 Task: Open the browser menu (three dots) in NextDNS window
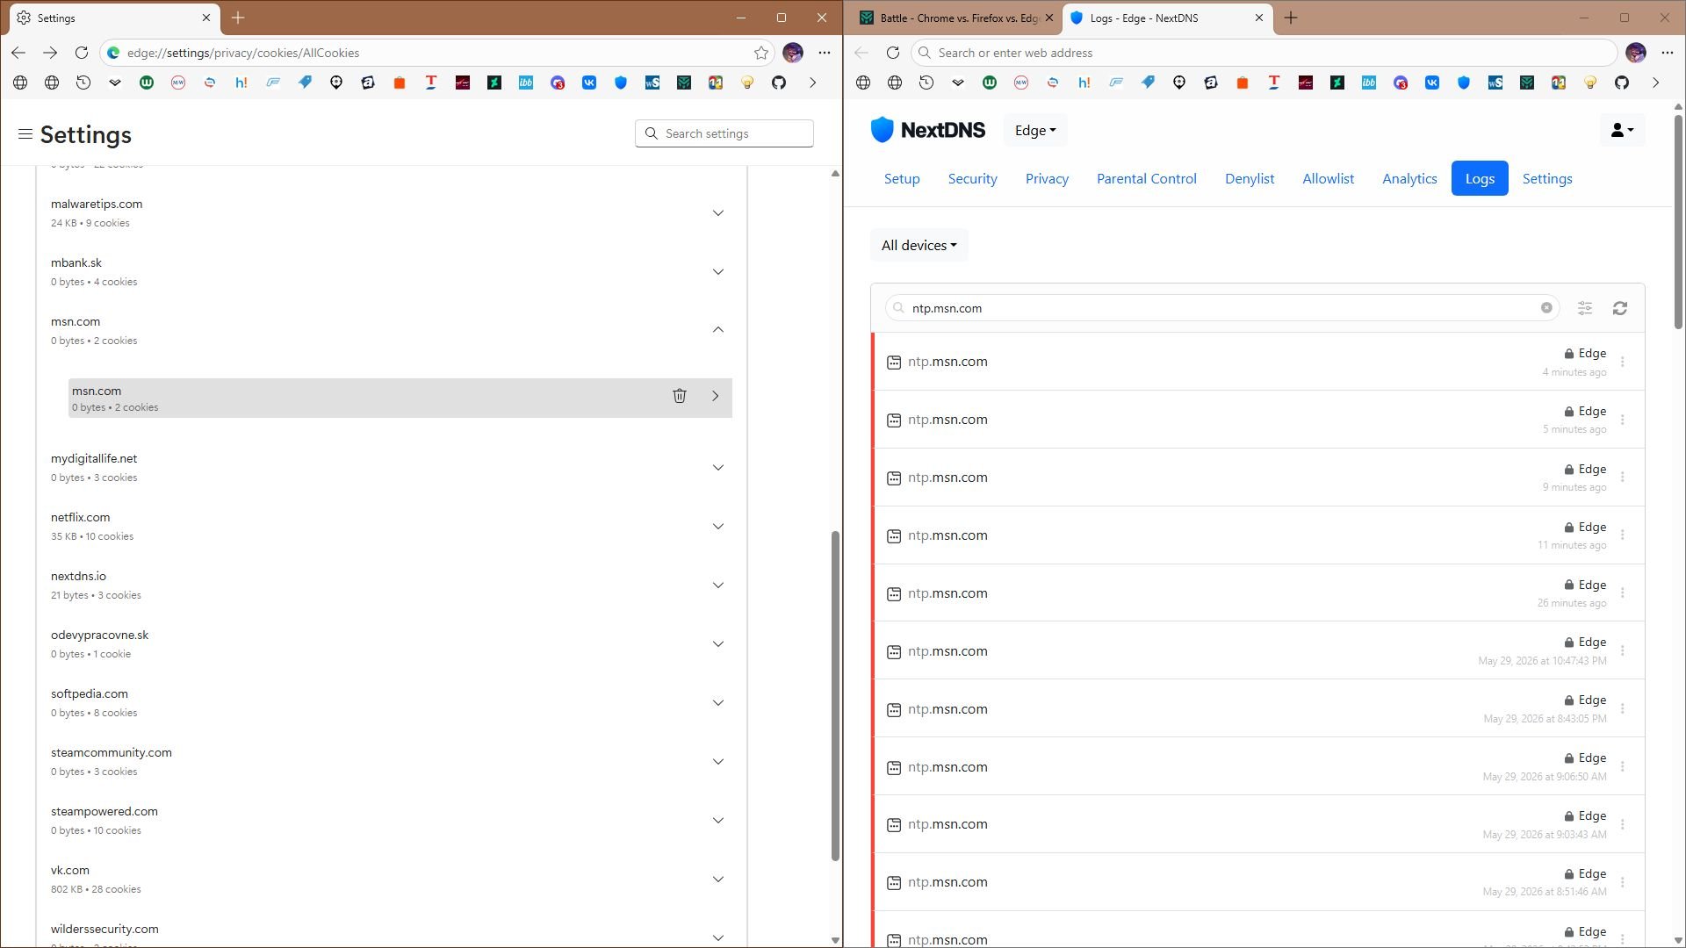point(1668,53)
